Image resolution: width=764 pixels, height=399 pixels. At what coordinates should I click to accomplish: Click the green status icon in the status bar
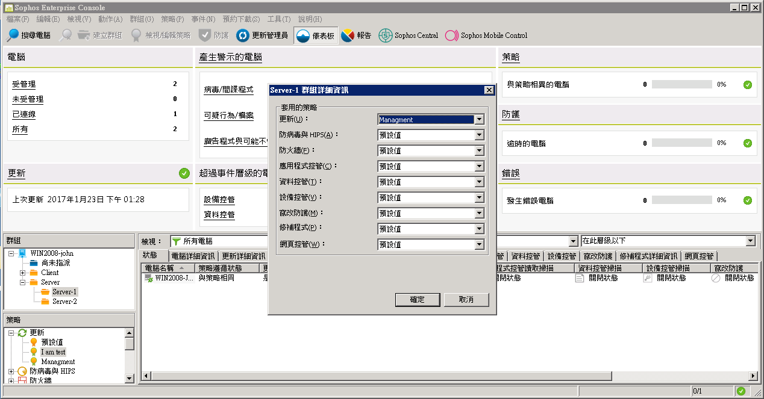coord(741,391)
